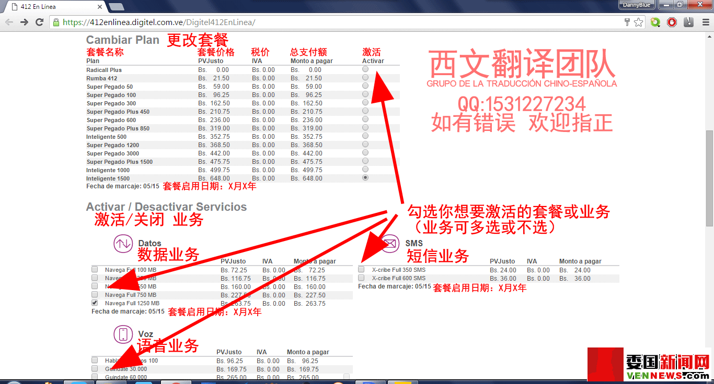Open the Chrome hamburger menu
The image size is (714, 384).
(x=705, y=22)
